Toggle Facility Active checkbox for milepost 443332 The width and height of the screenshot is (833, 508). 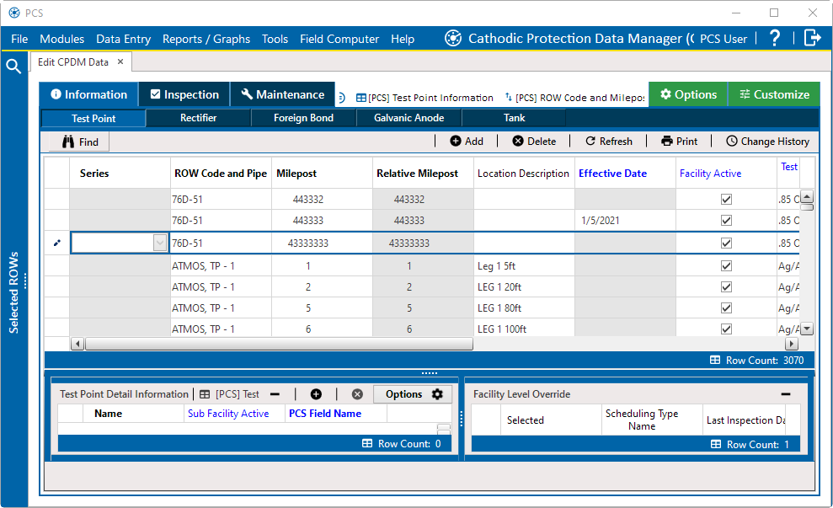(726, 200)
